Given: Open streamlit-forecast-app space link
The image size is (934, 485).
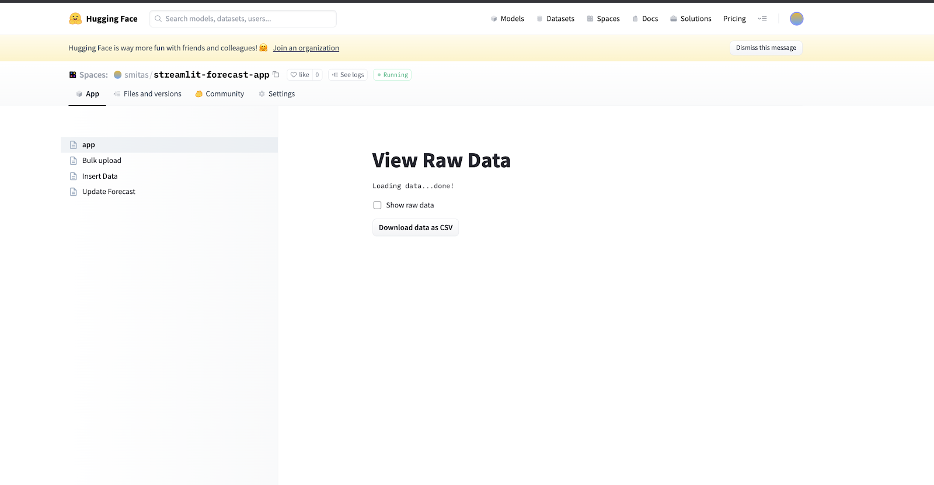Looking at the screenshot, I should pos(211,75).
